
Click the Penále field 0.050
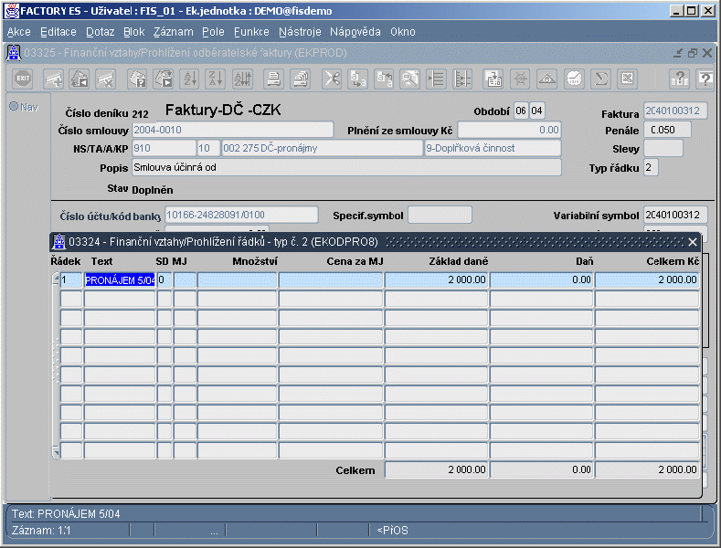(667, 130)
